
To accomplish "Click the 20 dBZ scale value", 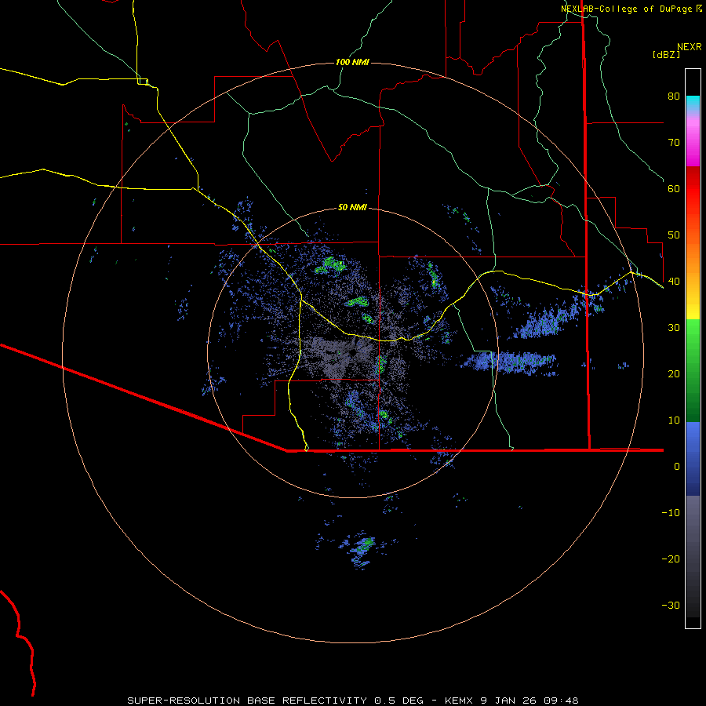I will 674,374.
